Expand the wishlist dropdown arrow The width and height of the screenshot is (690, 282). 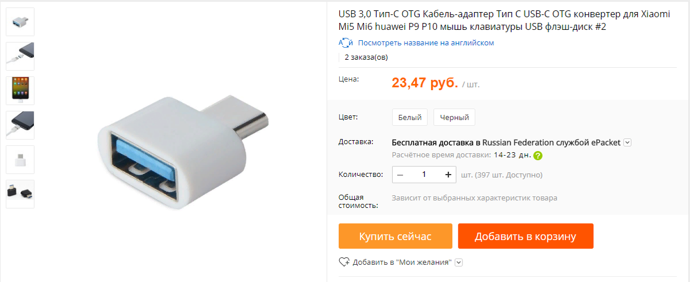(459, 262)
